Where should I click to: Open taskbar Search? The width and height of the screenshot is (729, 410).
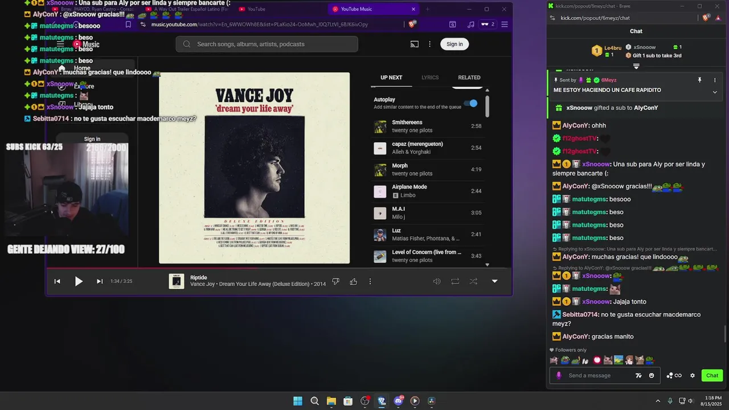314,401
